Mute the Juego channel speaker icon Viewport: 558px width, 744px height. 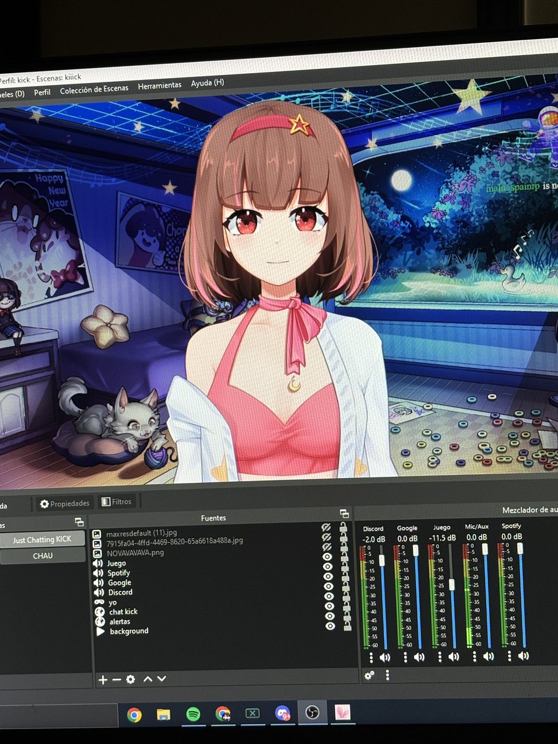454,657
